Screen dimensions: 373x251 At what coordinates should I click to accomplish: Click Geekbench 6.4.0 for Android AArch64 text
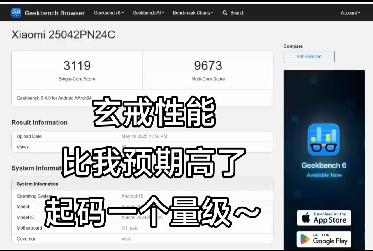tap(54, 98)
